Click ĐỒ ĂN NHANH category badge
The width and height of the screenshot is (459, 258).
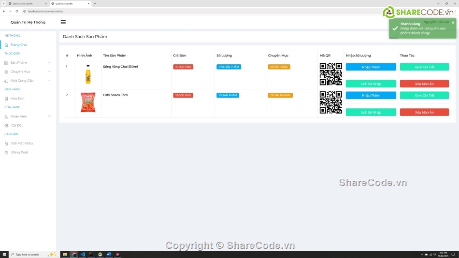pyautogui.click(x=280, y=96)
